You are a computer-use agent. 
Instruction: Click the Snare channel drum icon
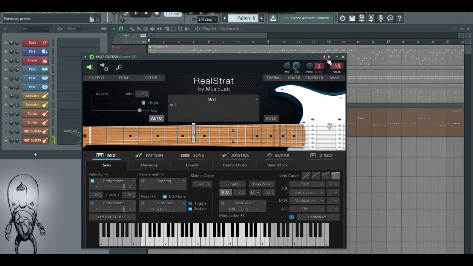point(44,60)
